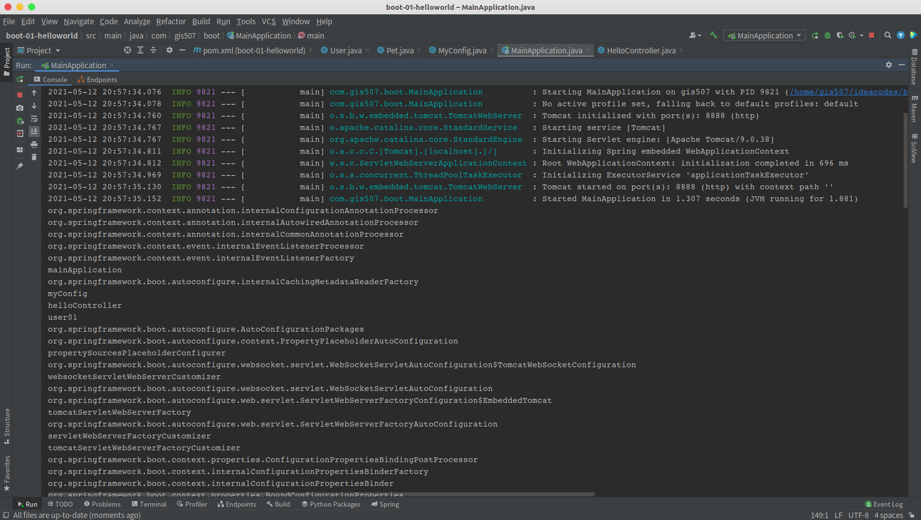The width and height of the screenshot is (921, 520).
Task: Debug MainApplication with top bug icon
Action: (828, 35)
